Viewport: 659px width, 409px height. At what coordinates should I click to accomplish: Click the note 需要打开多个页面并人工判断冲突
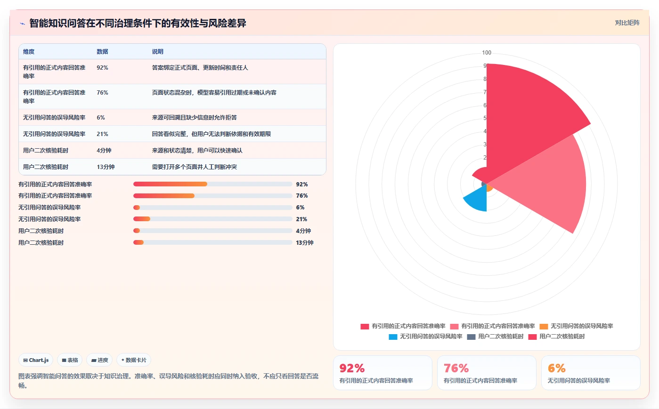(x=194, y=167)
